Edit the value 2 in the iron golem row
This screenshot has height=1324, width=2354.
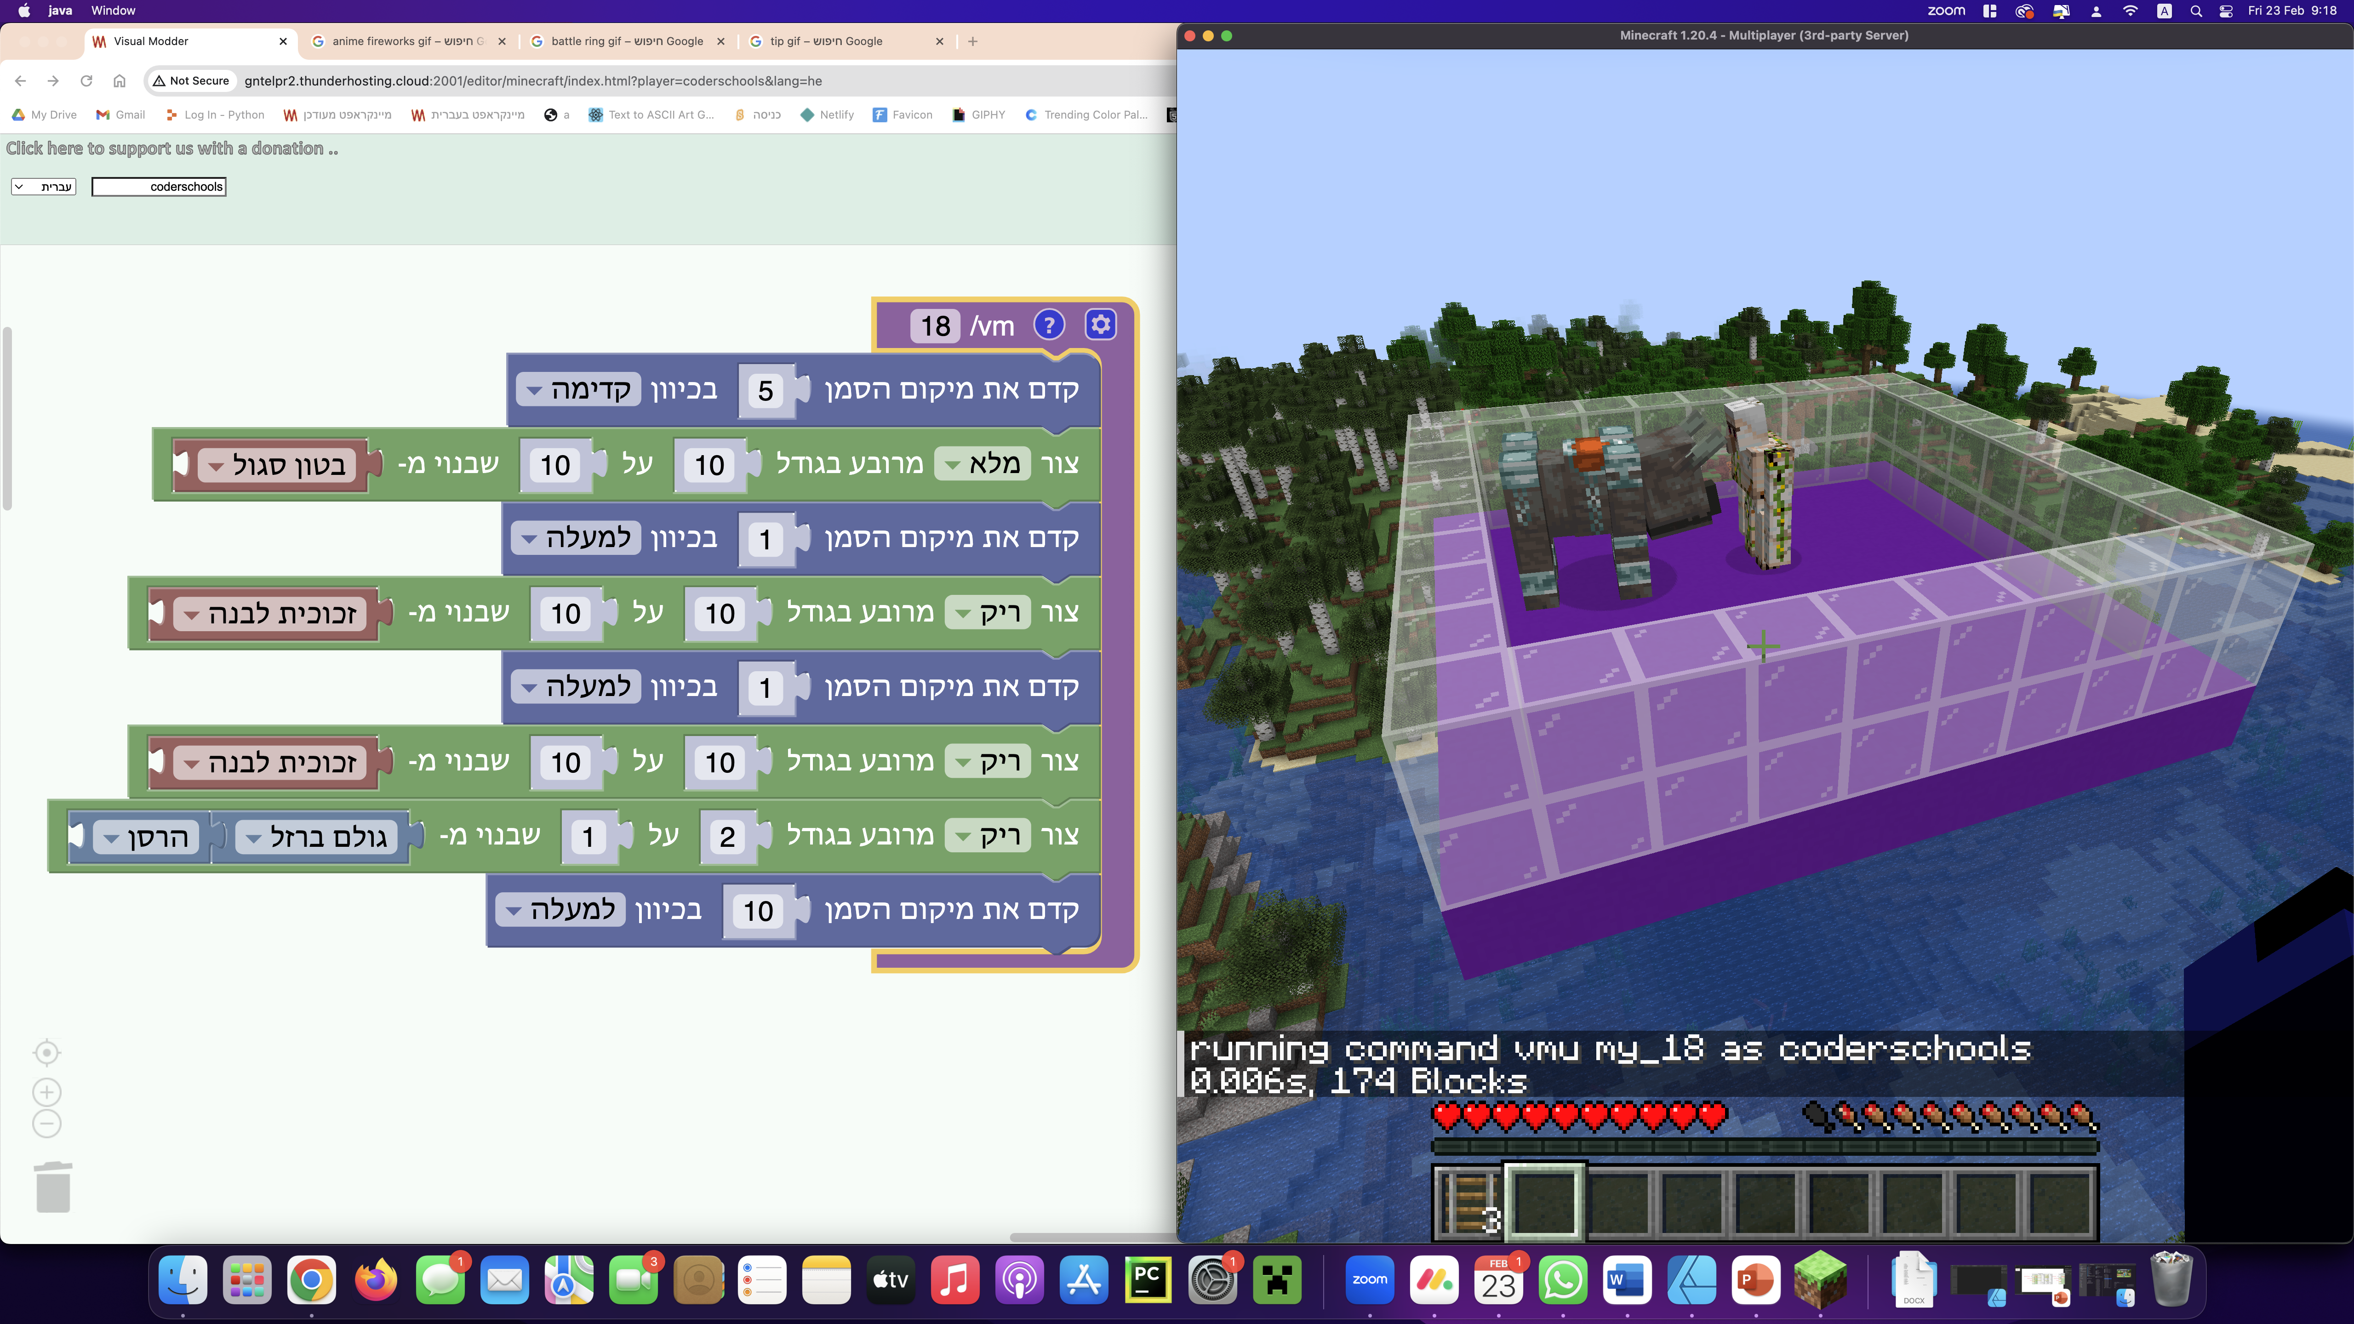(x=727, y=837)
